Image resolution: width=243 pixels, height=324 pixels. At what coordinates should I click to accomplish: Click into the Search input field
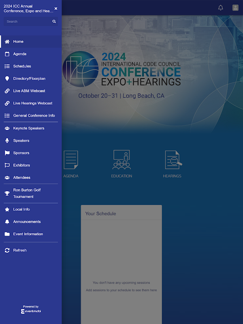[31, 21]
